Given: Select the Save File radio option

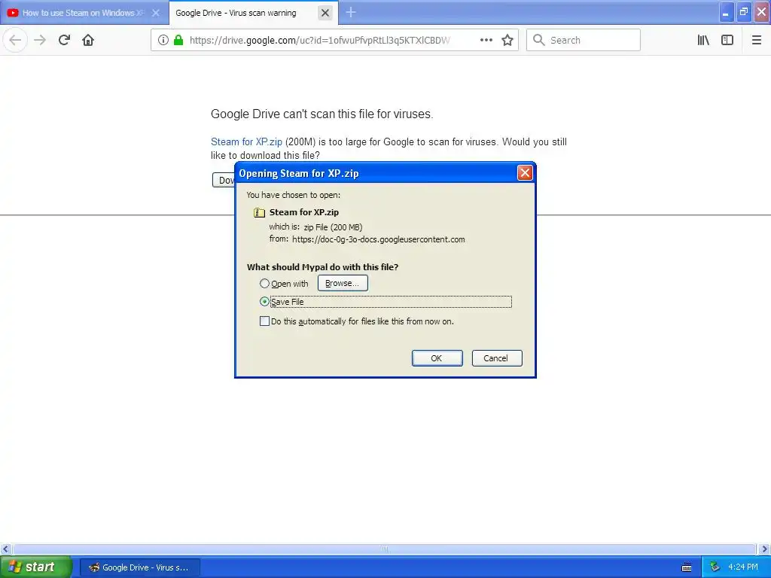Looking at the screenshot, I should [x=264, y=302].
